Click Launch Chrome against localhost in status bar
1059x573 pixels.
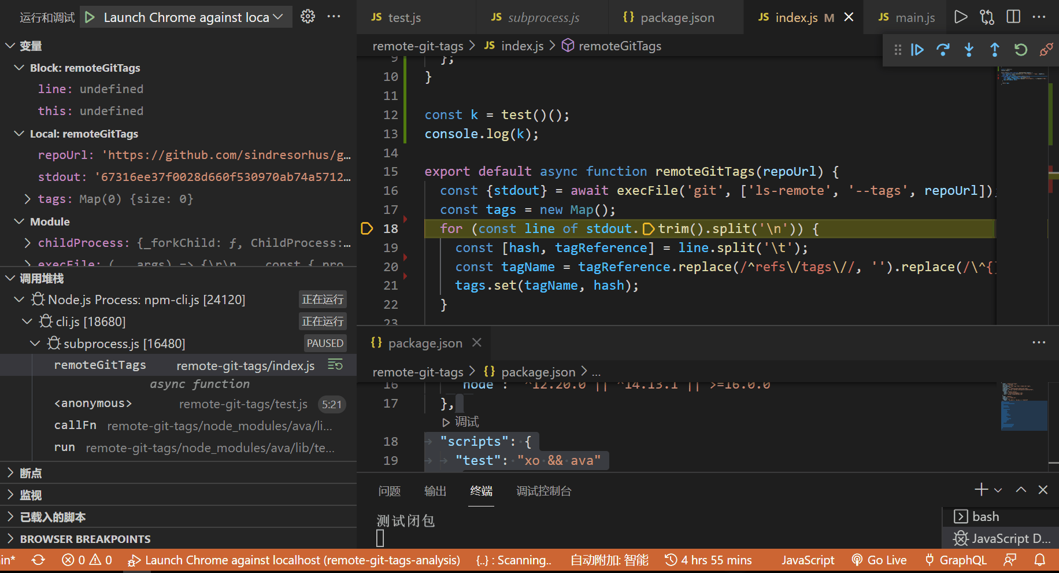[x=294, y=560]
